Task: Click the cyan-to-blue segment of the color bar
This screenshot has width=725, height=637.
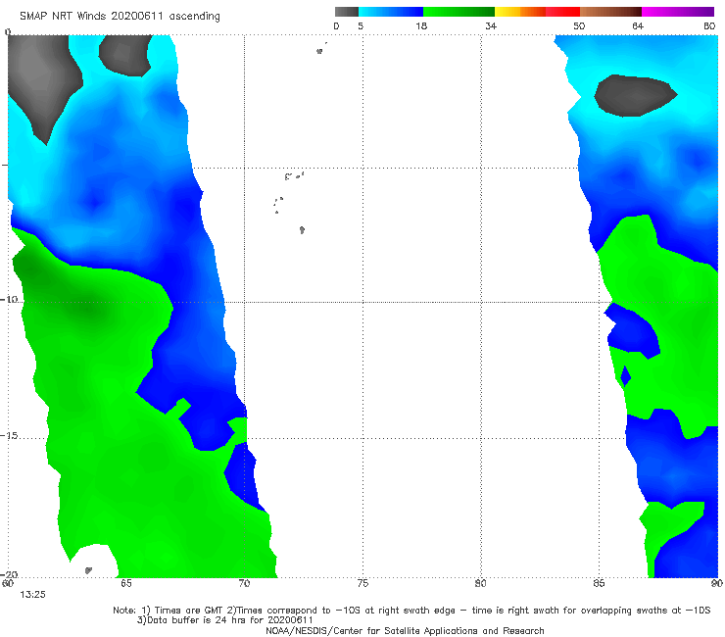Action: [391, 12]
